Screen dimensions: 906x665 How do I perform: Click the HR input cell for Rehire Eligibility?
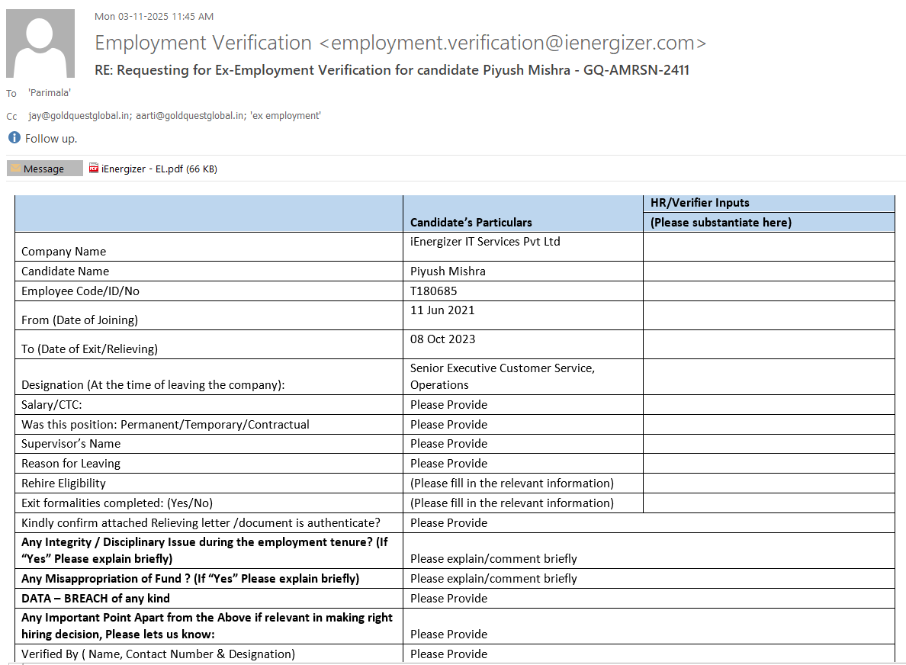pyautogui.click(x=769, y=483)
